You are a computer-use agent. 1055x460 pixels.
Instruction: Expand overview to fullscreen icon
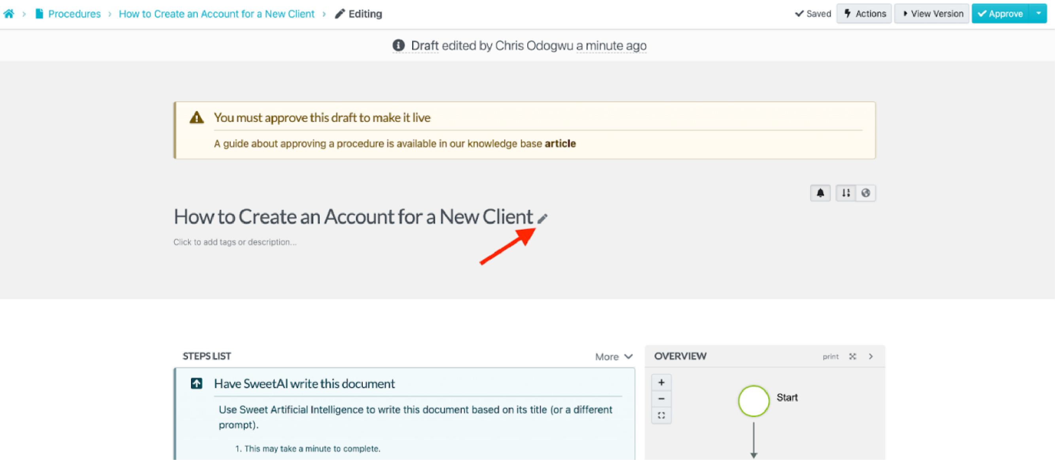[x=853, y=356]
